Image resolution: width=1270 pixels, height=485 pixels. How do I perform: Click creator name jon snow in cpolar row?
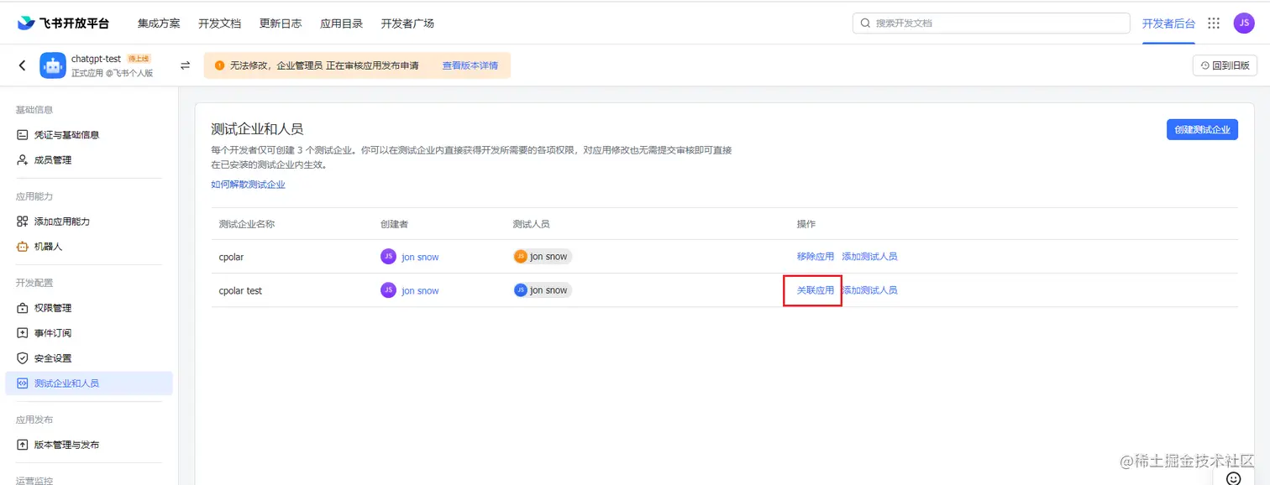420,257
